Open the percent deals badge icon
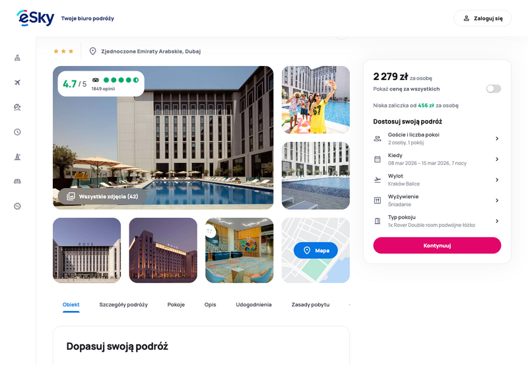 click(x=18, y=206)
